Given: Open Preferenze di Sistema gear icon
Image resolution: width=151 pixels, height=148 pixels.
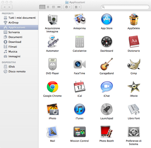Looking at the screenshot, I should pyautogui.click(x=134, y=132).
